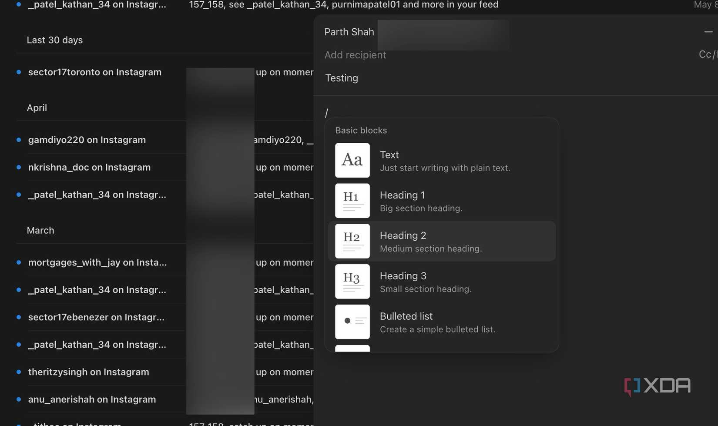Open the nkrishna_doc Instagram email
The width and height of the screenshot is (718, 426).
click(89, 167)
